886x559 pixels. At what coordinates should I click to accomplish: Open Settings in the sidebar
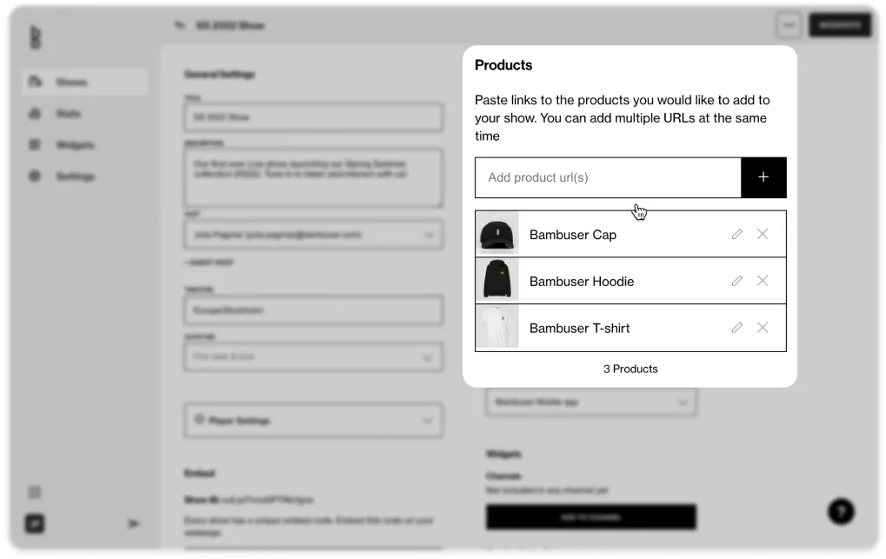(85, 176)
